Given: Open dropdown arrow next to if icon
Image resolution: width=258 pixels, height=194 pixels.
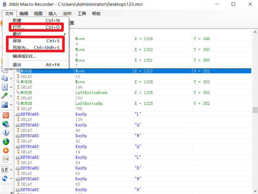Looking at the screenshot, I should (x=11, y=170).
